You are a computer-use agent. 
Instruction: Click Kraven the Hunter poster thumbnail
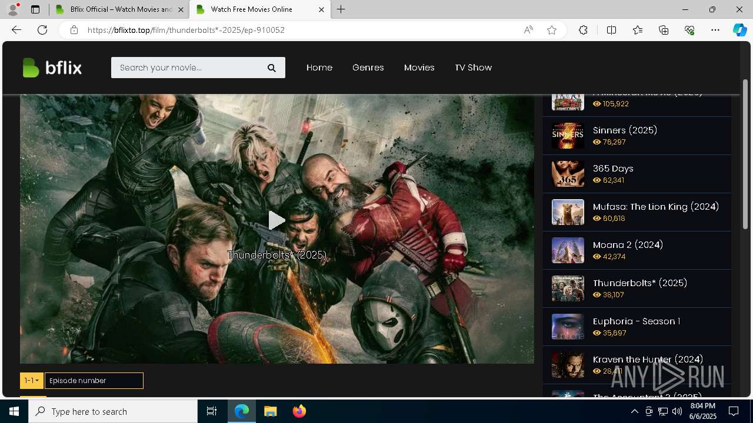click(x=568, y=365)
